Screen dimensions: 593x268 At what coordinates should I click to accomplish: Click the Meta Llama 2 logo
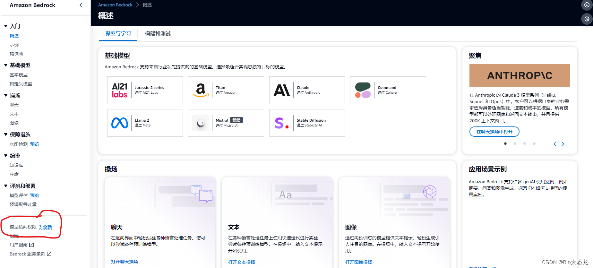coord(120,123)
